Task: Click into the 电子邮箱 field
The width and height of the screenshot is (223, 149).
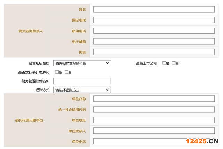Action: coord(154,41)
